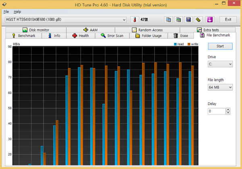Maximize the HD Tune Pro window
Viewport: 242px width, 169px height.
(x=223, y=3)
